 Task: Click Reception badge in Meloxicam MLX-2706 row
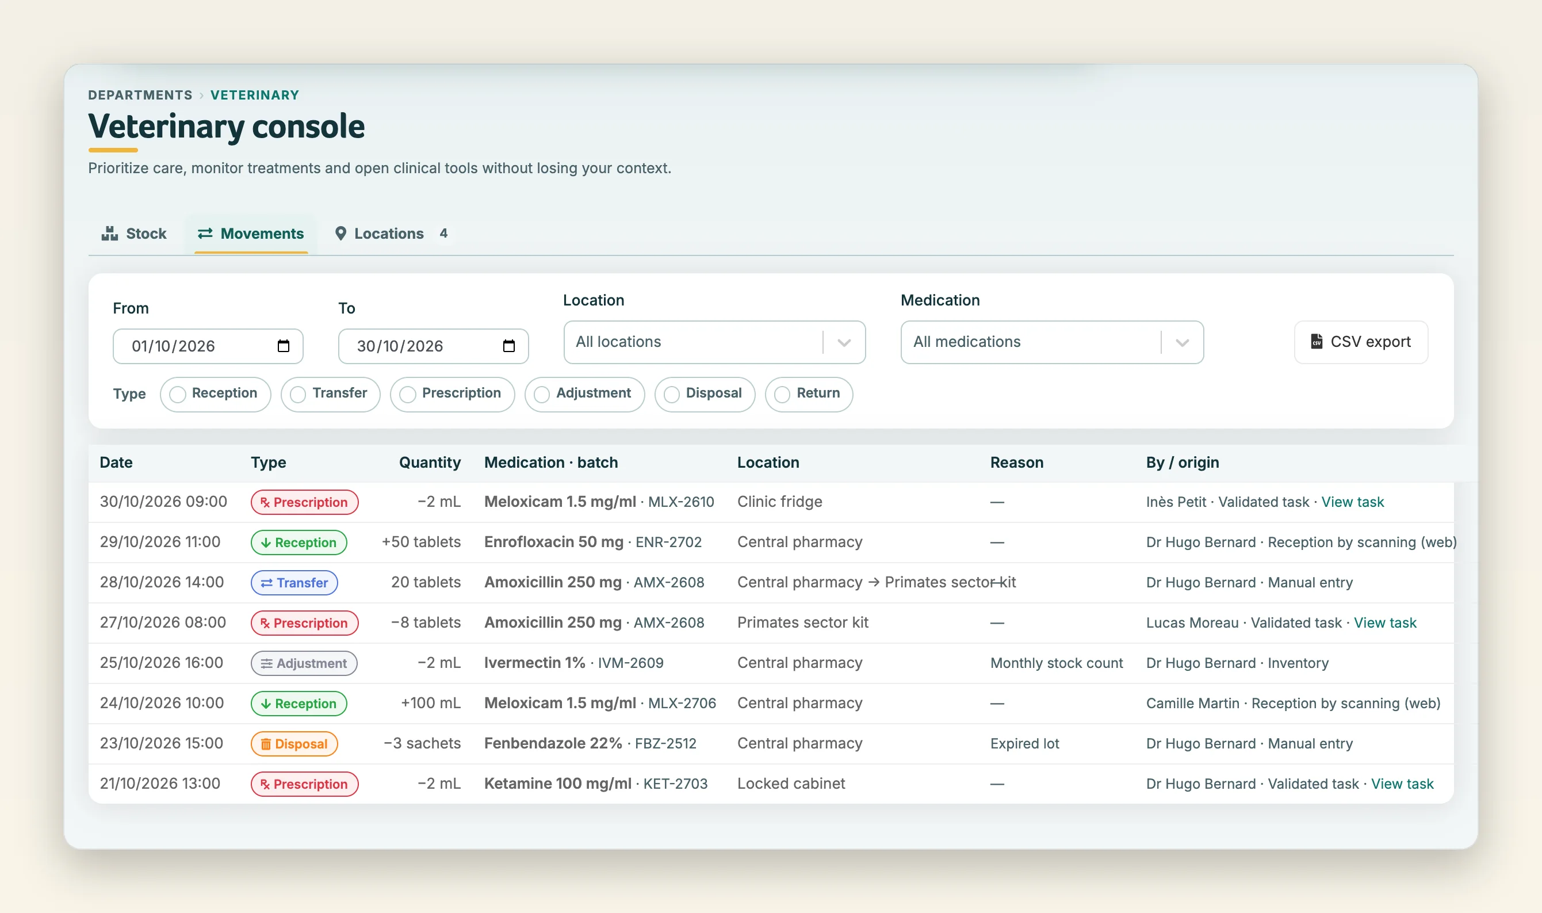tap(299, 703)
